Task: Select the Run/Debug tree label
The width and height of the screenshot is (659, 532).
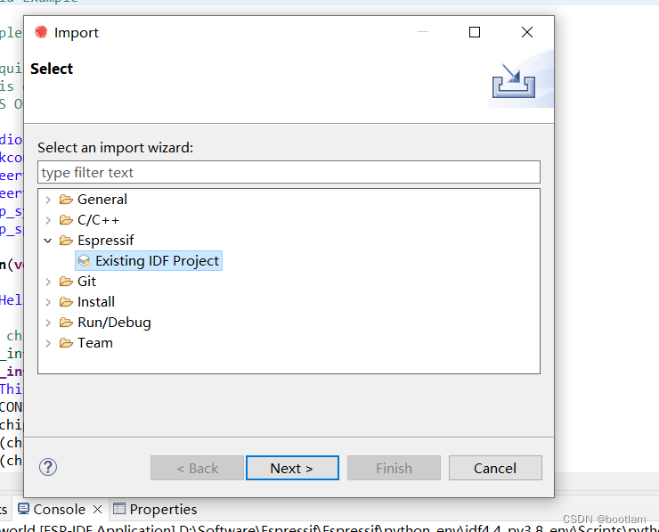Action: (x=114, y=323)
